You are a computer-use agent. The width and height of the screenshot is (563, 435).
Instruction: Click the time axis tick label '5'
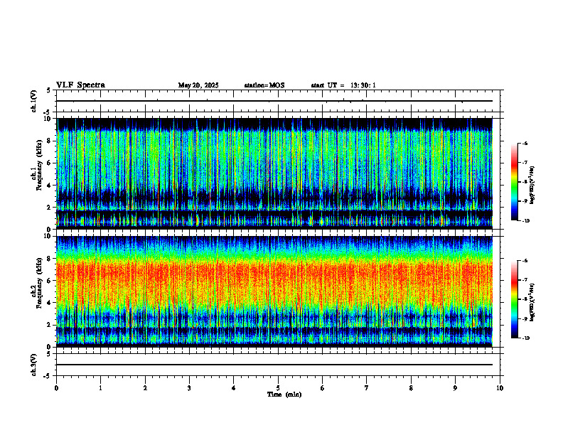tap(278, 388)
